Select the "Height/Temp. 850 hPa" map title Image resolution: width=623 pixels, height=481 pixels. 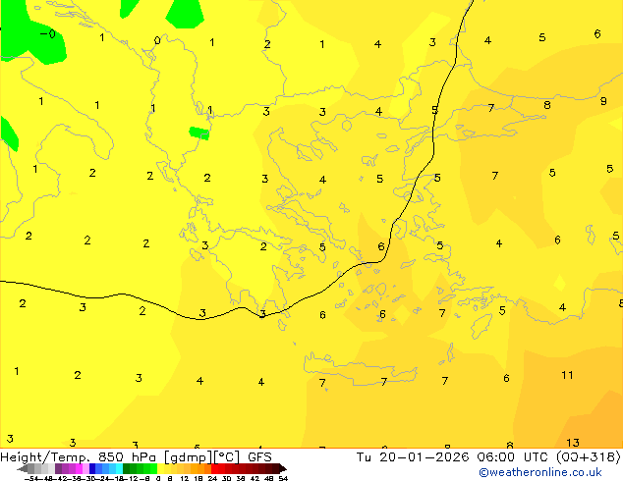pyautogui.click(x=80, y=457)
